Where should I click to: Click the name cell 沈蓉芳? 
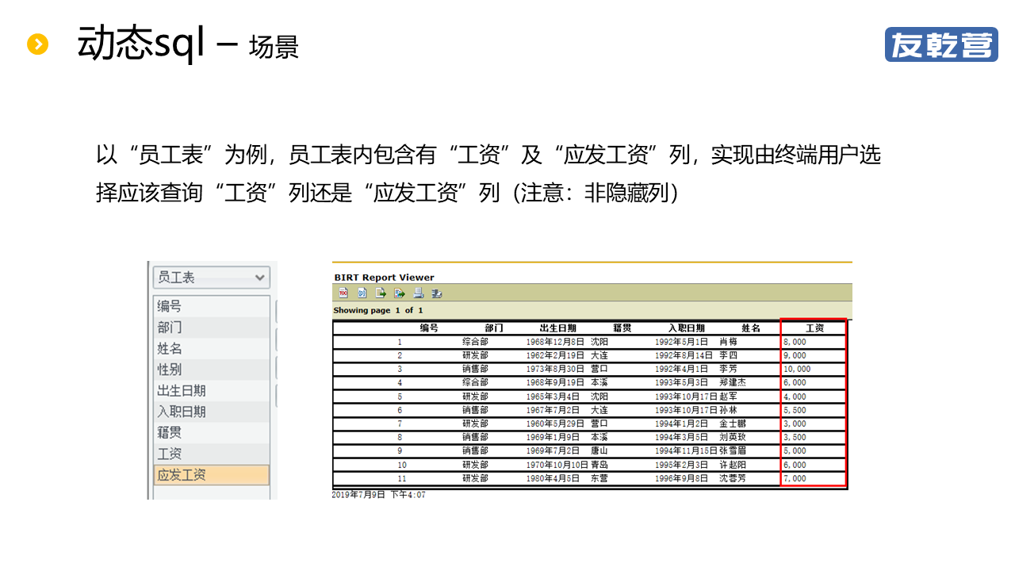coord(733,478)
